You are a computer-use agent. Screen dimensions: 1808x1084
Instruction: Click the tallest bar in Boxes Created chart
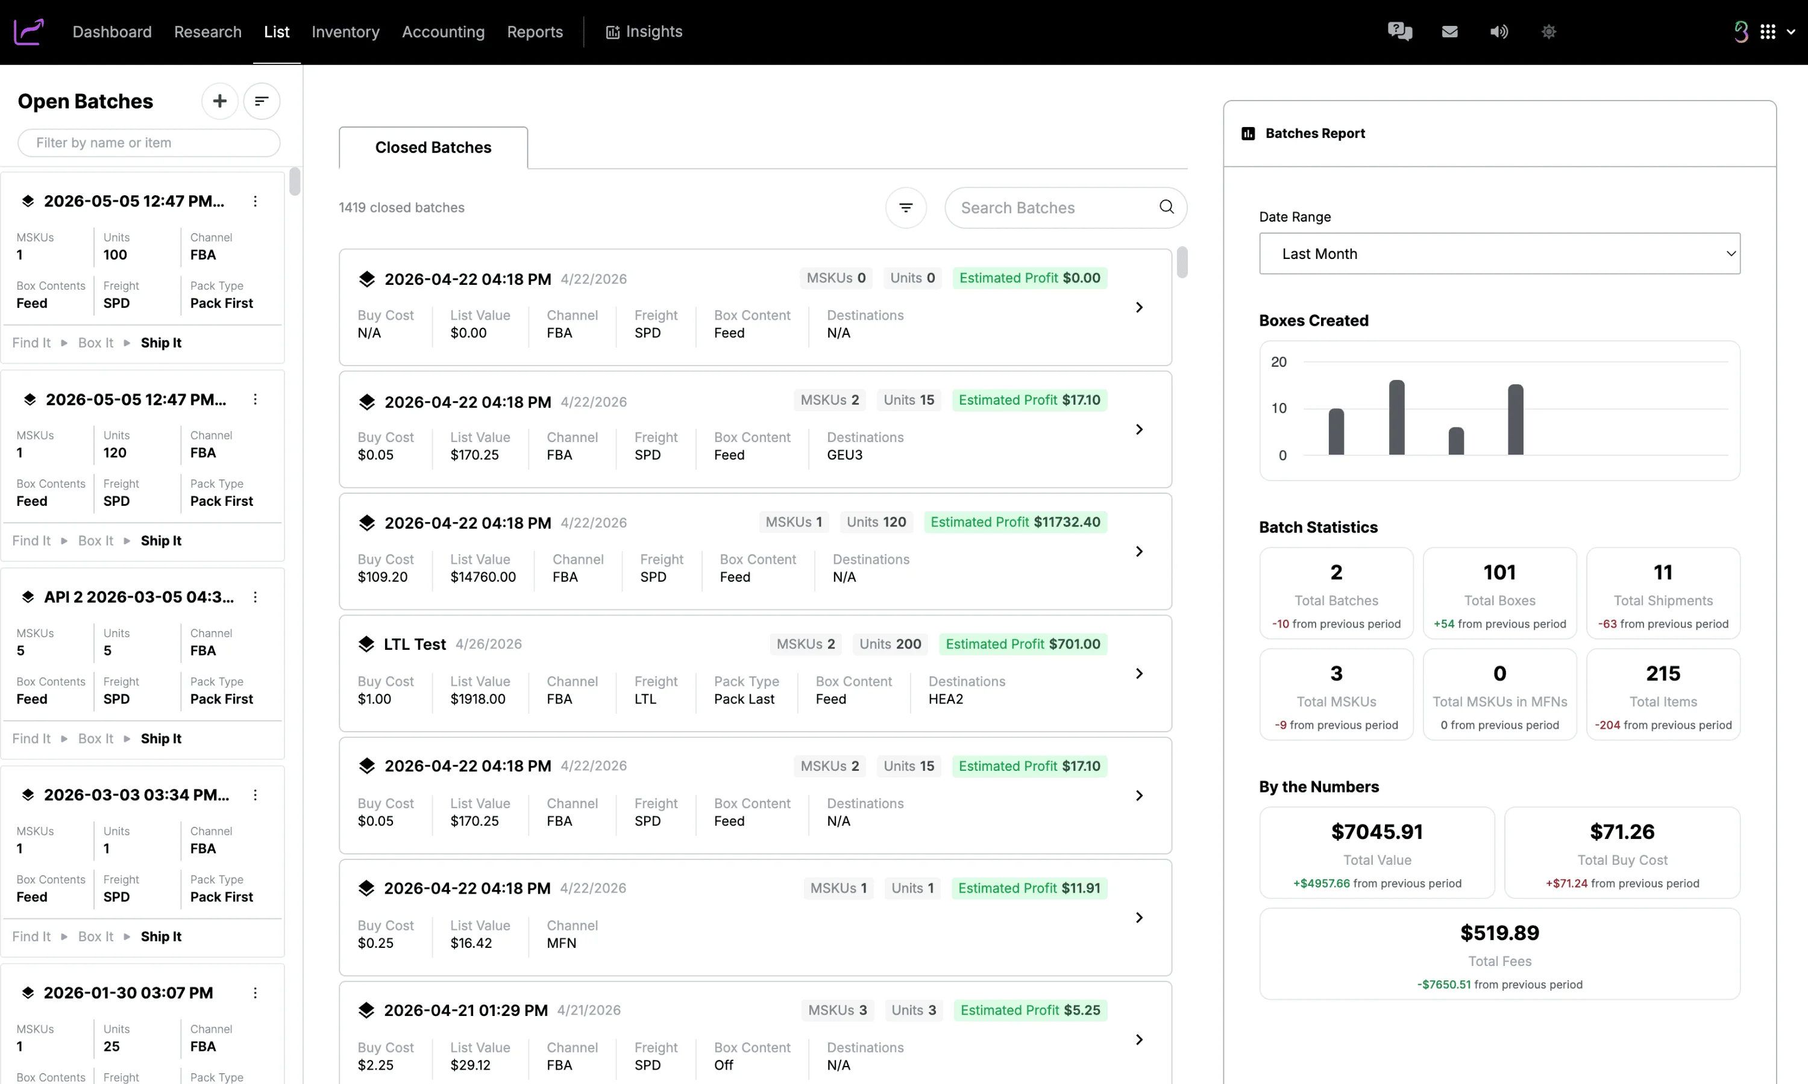point(1396,417)
